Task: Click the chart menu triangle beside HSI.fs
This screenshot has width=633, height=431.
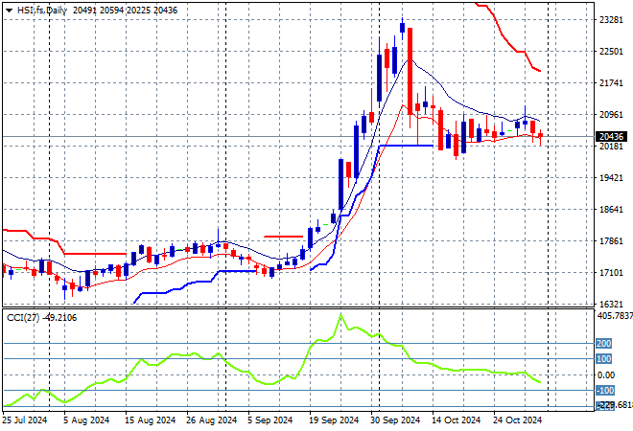Action: pyautogui.click(x=9, y=9)
